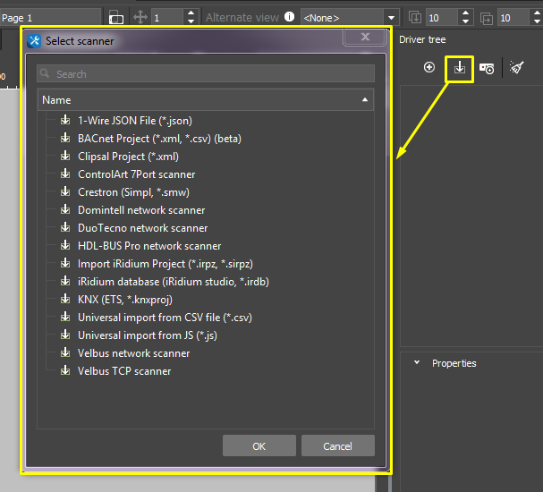Viewport: 543px width, 492px height.
Task: Click the Name column sort arrow
Action: [x=364, y=100]
